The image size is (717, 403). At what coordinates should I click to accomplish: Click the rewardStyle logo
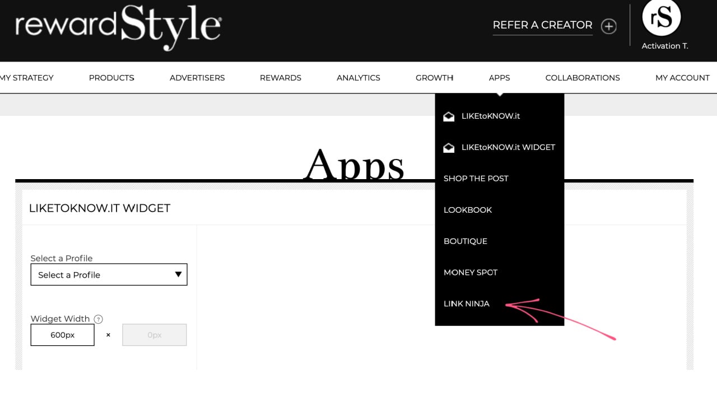[118, 27]
